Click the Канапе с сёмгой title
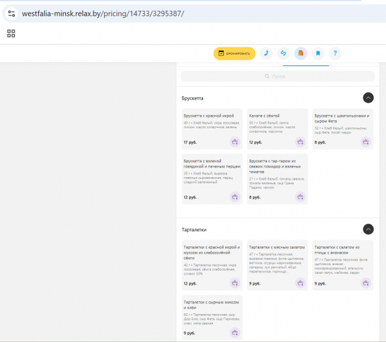The width and height of the screenshot is (386, 342). (x=264, y=116)
